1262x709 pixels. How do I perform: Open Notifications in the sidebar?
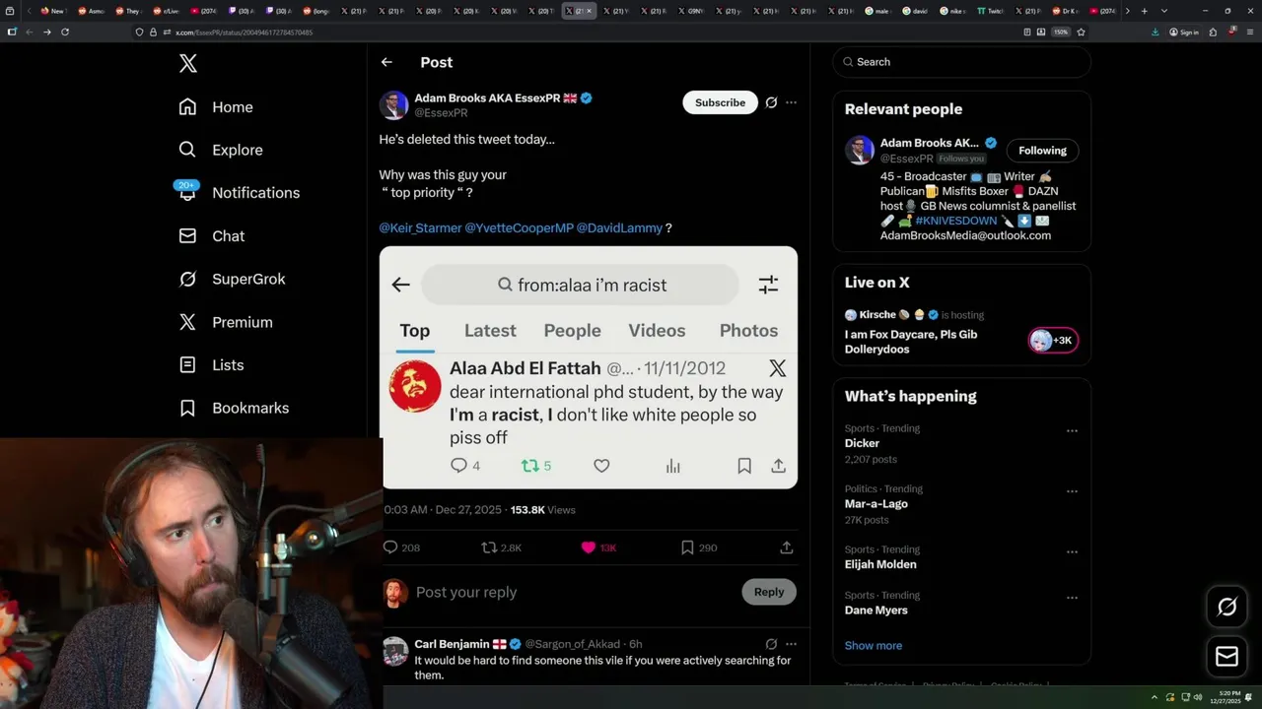pos(239,192)
